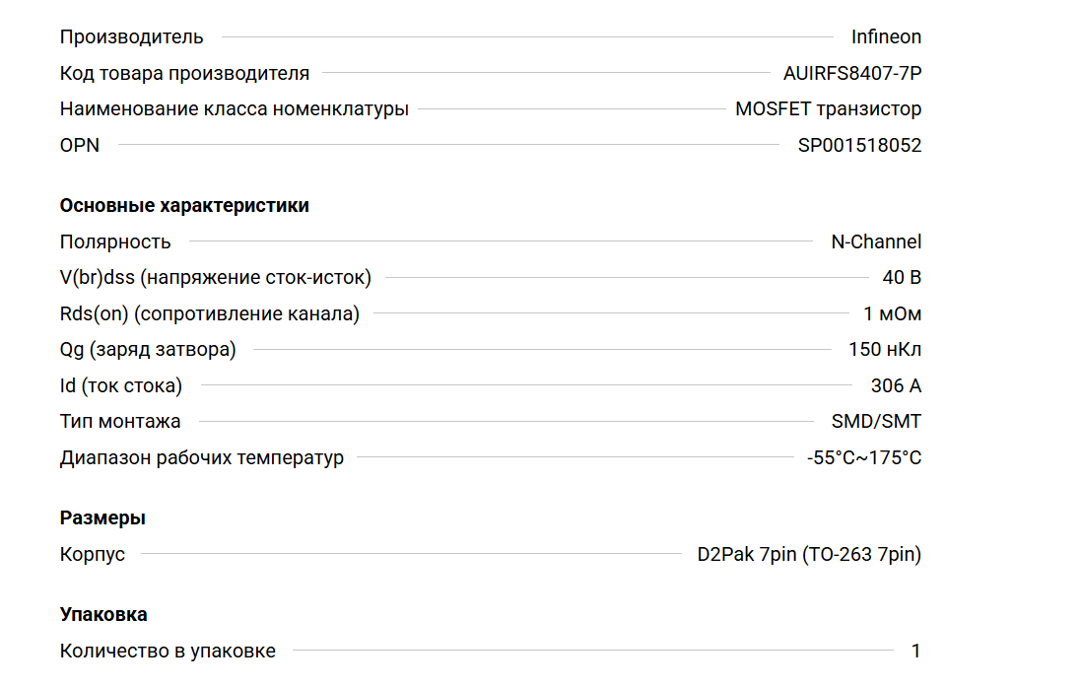This screenshot has width=1080, height=688.
Task: Click the "Производитель" label
Action: click(132, 37)
